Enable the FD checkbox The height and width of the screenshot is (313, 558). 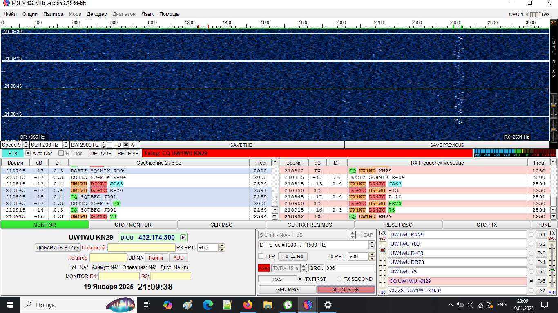(x=110, y=145)
